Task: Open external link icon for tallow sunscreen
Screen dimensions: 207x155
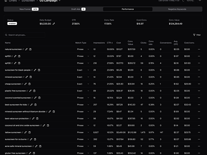Action: click(x=22, y=132)
